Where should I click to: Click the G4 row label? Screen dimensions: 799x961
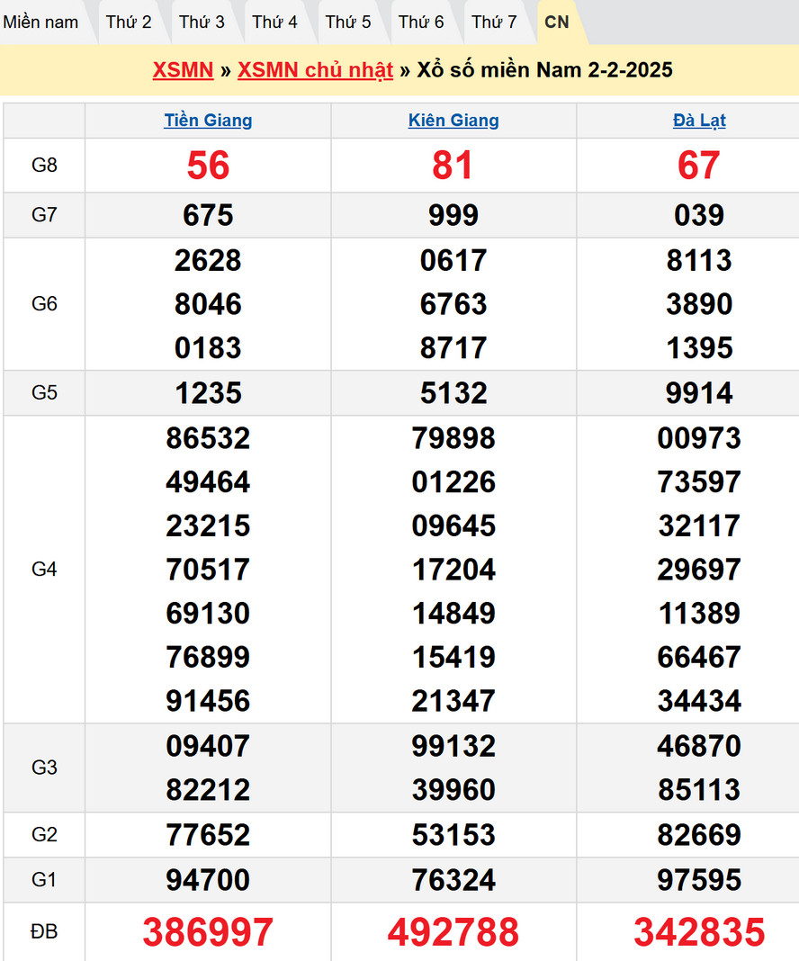(44, 569)
